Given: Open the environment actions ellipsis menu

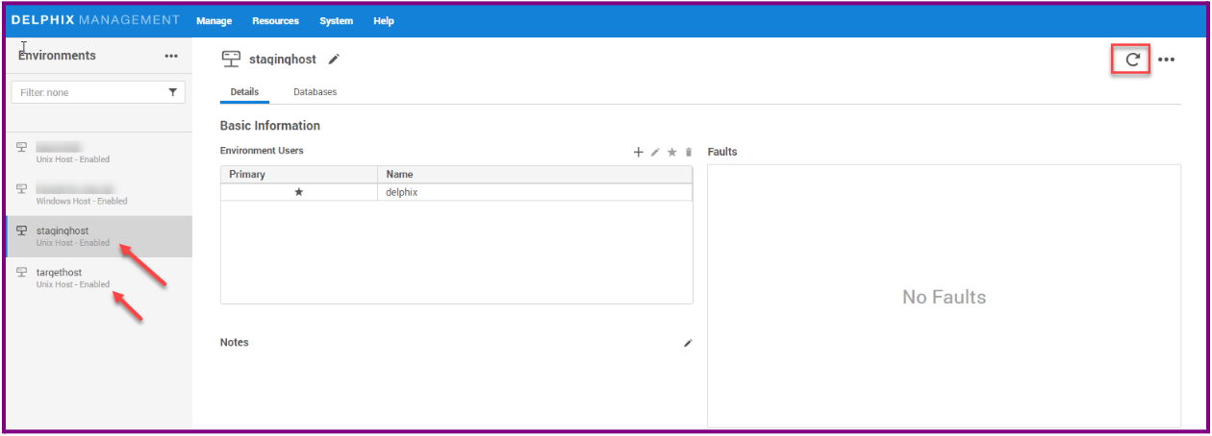Looking at the screenshot, I should [1166, 60].
